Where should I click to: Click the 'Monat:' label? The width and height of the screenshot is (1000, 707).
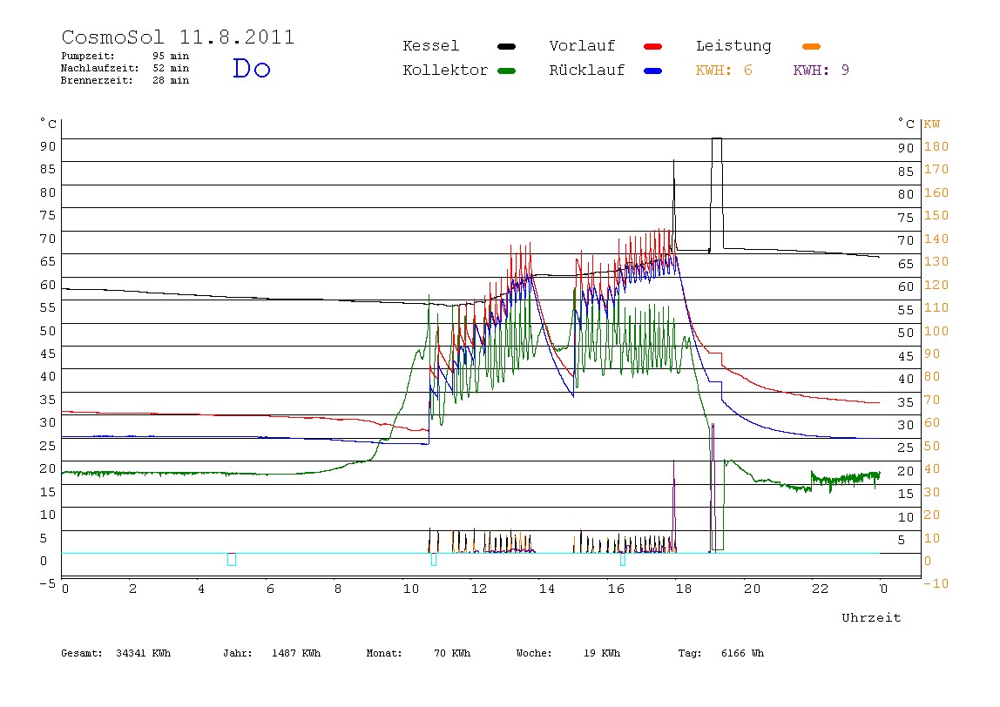[384, 653]
